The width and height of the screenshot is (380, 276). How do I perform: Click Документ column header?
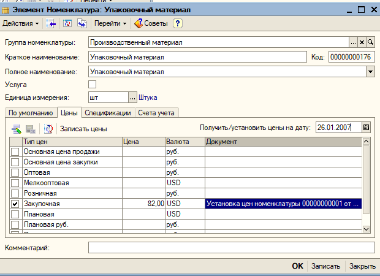click(283, 142)
